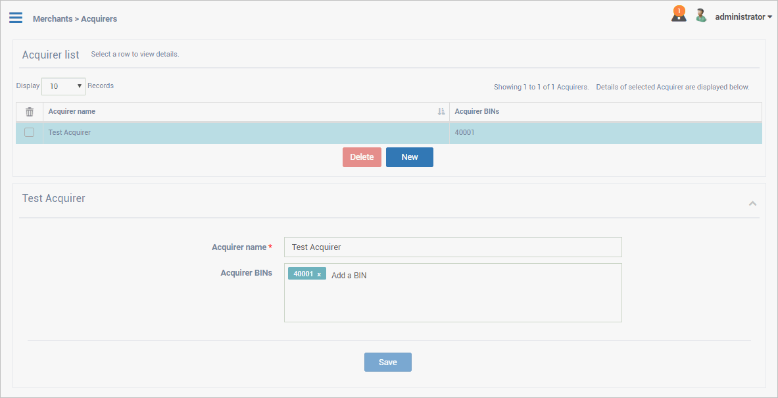The height and width of the screenshot is (398, 778).
Task: Select the Test Acquirer row checkbox
Action: pos(29,132)
